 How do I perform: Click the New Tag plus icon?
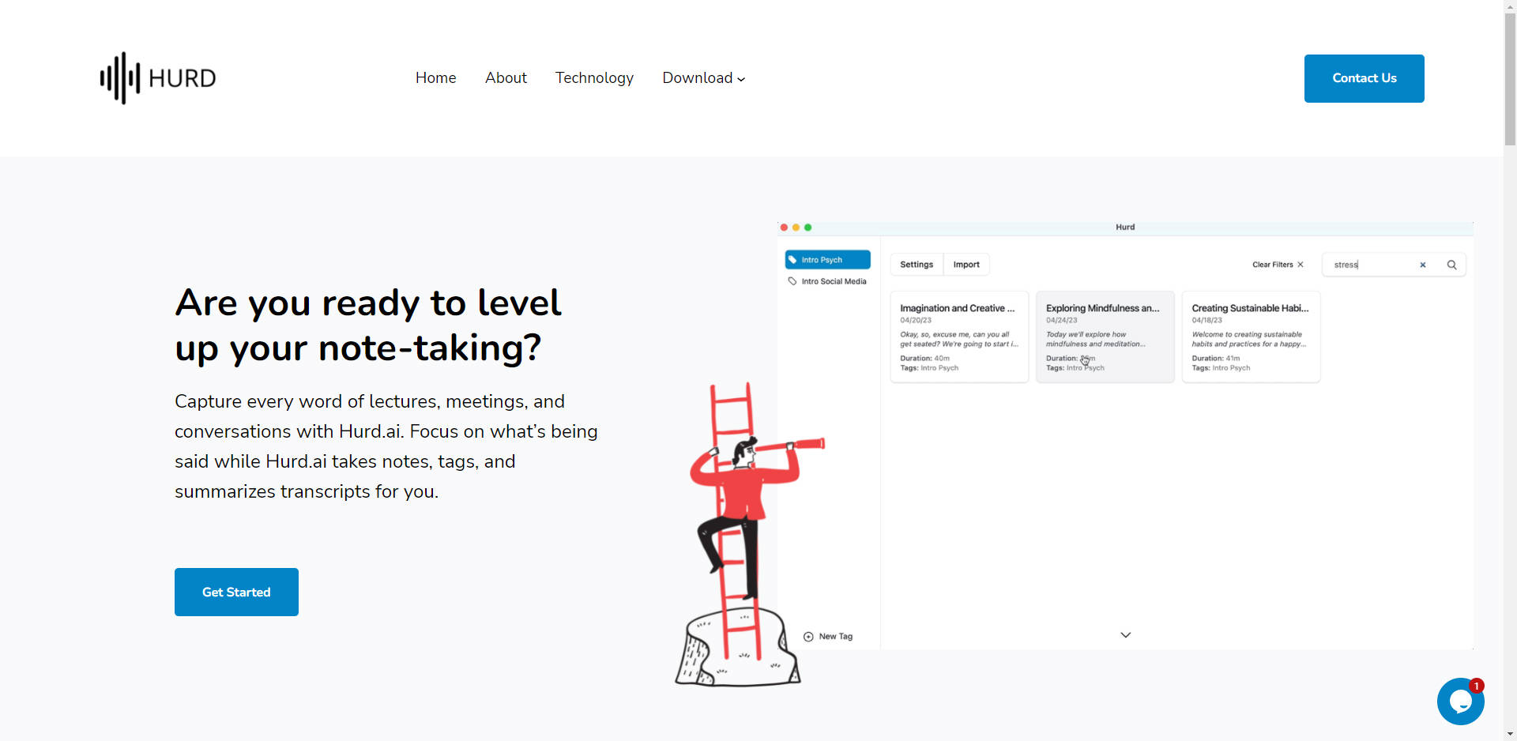click(x=808, y=637)
